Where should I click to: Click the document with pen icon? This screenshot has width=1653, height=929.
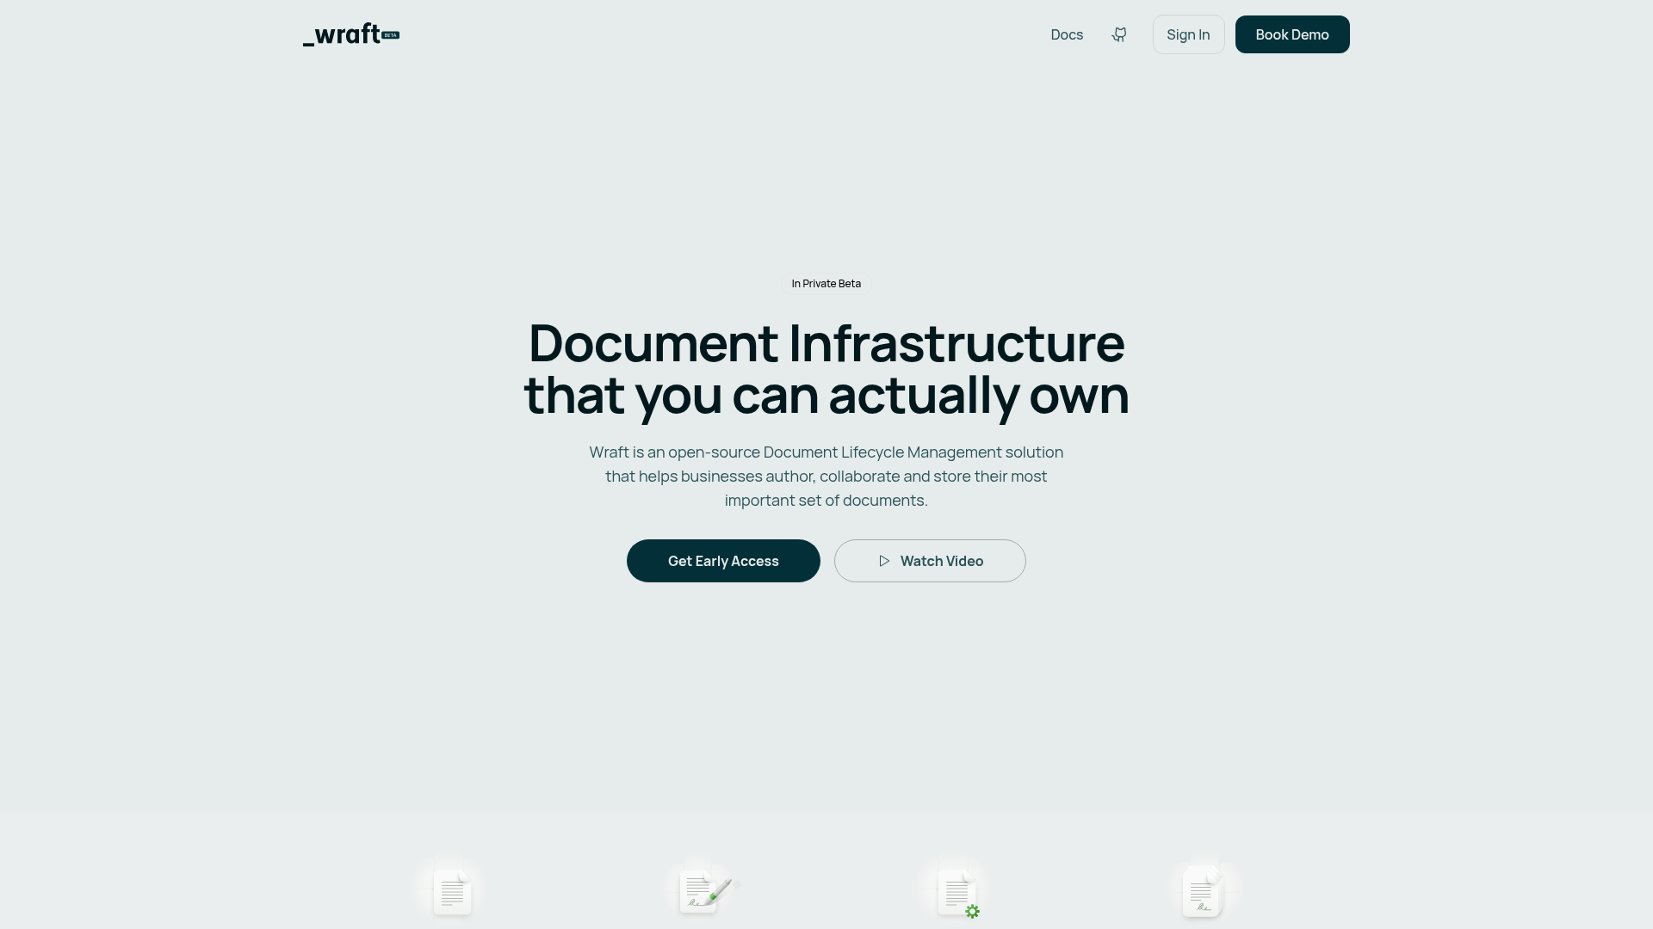point(708,890)
